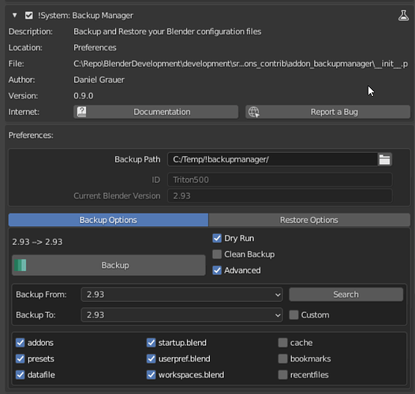Open the Backup To version dropdown

click(x=181, y=315)
